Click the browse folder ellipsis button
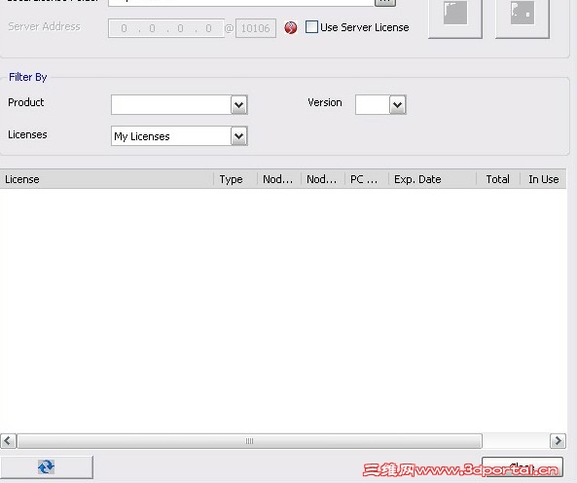Viewport: 577px width, 483px height. (385, 2)
